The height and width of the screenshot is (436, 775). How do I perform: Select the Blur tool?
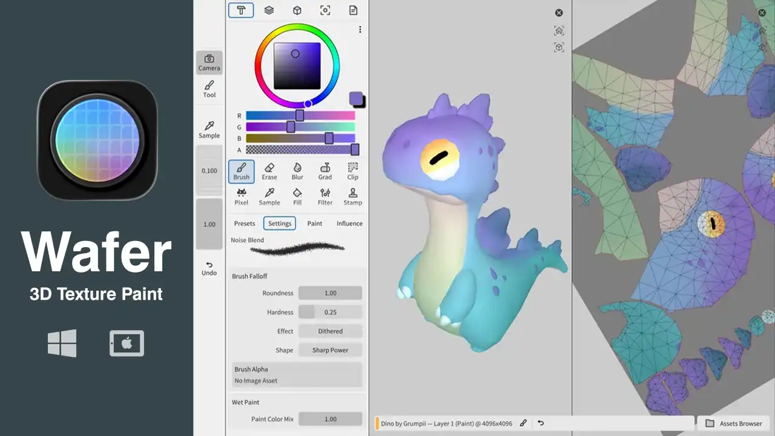point(297,171)
